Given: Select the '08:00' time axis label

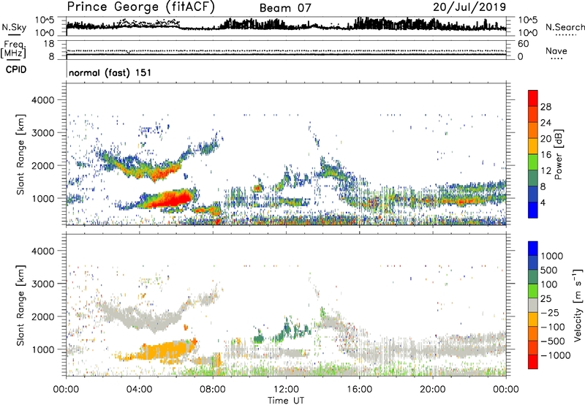Looking at the screenshot, I should 212,390.
